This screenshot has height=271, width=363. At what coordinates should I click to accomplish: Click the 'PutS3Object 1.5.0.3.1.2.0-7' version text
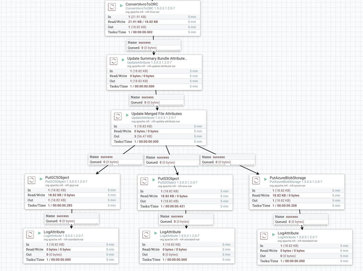[177, 182]
